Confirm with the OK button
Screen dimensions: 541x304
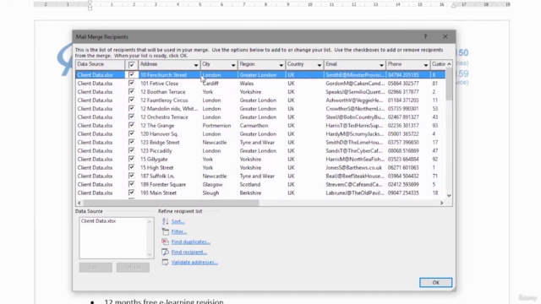[x=435, y=282]
